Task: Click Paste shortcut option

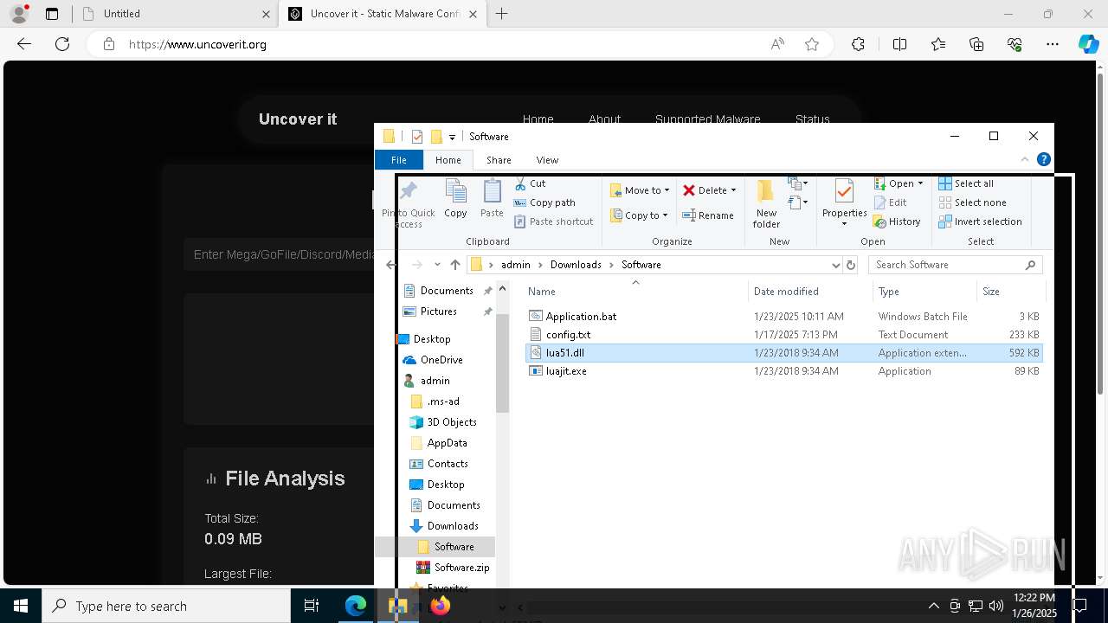Action: (554, 222)
